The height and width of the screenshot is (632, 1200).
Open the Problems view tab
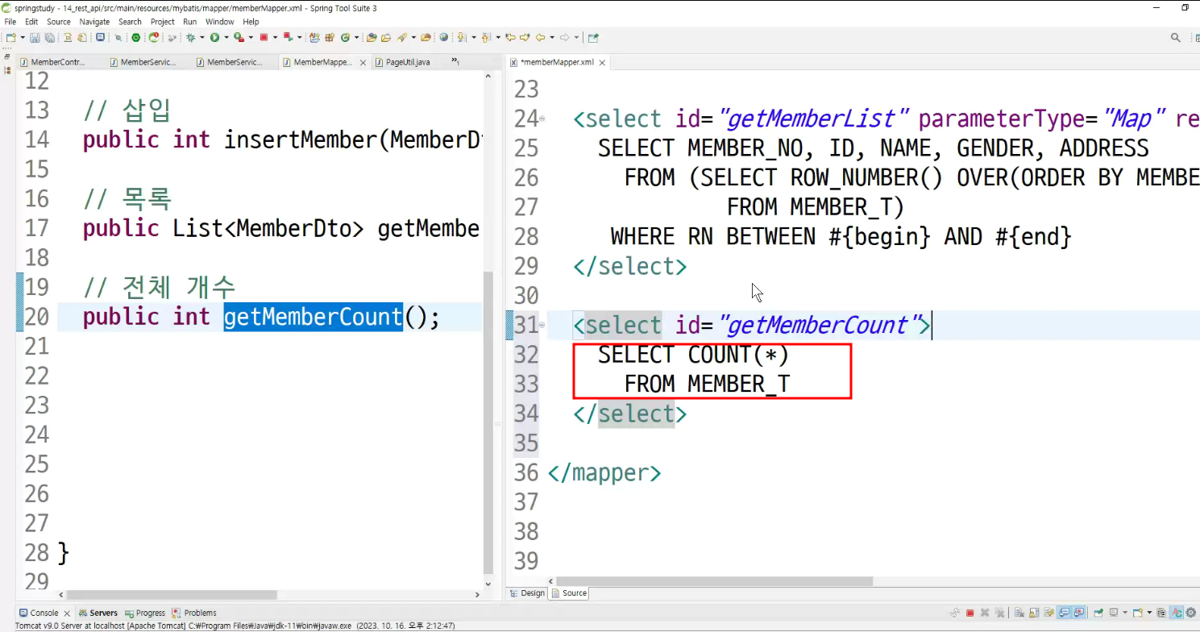(194, 613)
